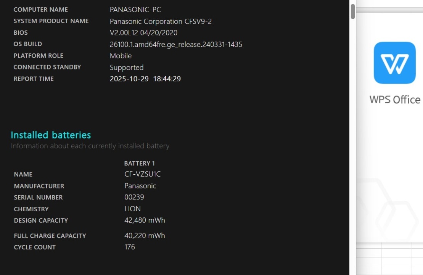Click the PANASONIC-PC computer name value

[135, 10]
